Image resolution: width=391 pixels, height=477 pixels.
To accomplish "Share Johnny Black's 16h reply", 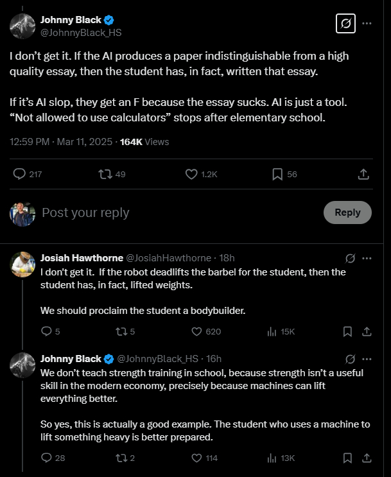I will pos(367,458).
